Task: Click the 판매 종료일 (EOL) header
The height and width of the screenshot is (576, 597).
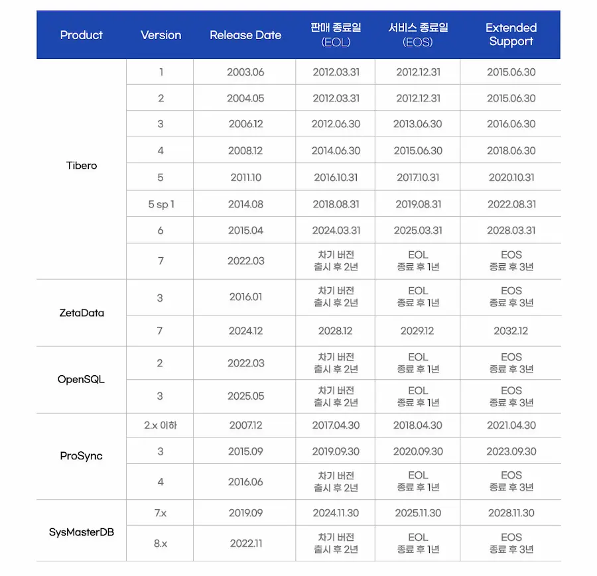Action: [x=336, y=34]
